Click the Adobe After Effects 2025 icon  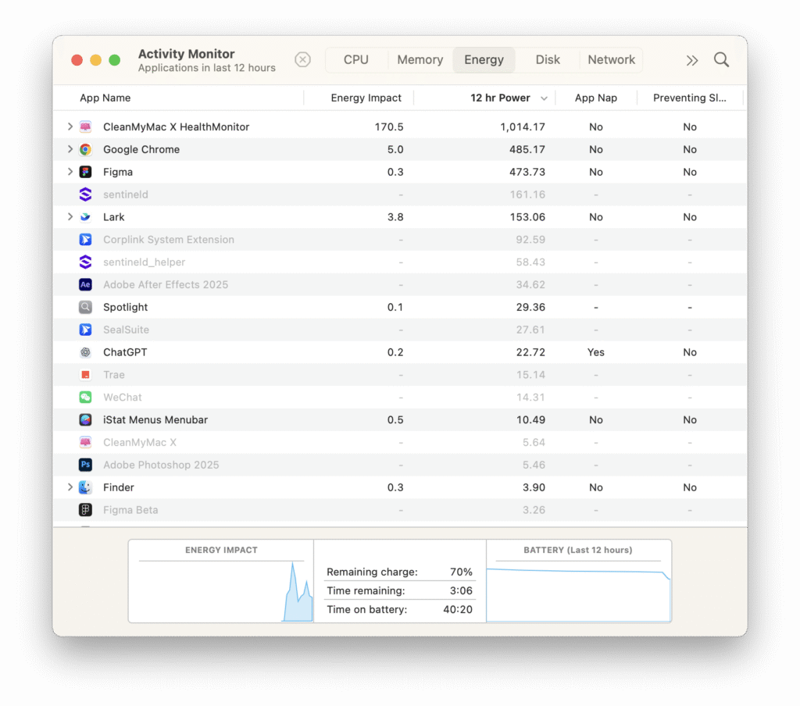pos(85,284)
